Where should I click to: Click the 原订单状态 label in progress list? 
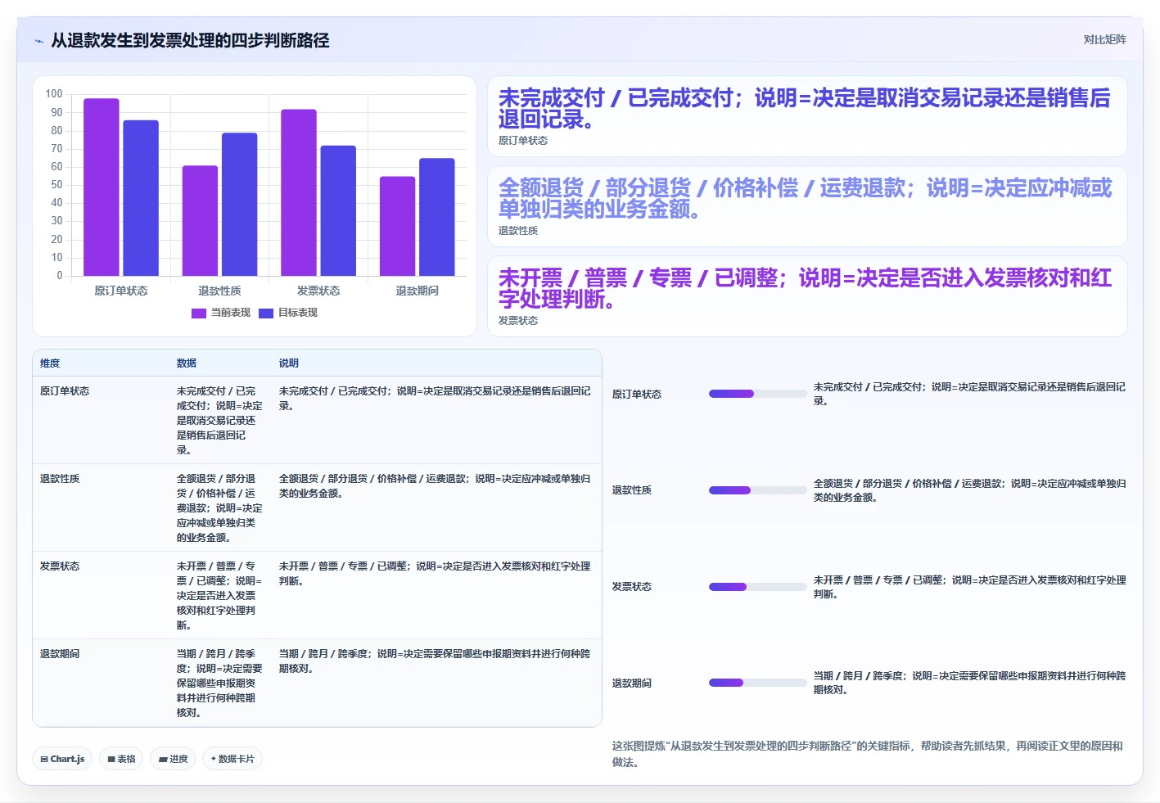[x=637, y=395]
